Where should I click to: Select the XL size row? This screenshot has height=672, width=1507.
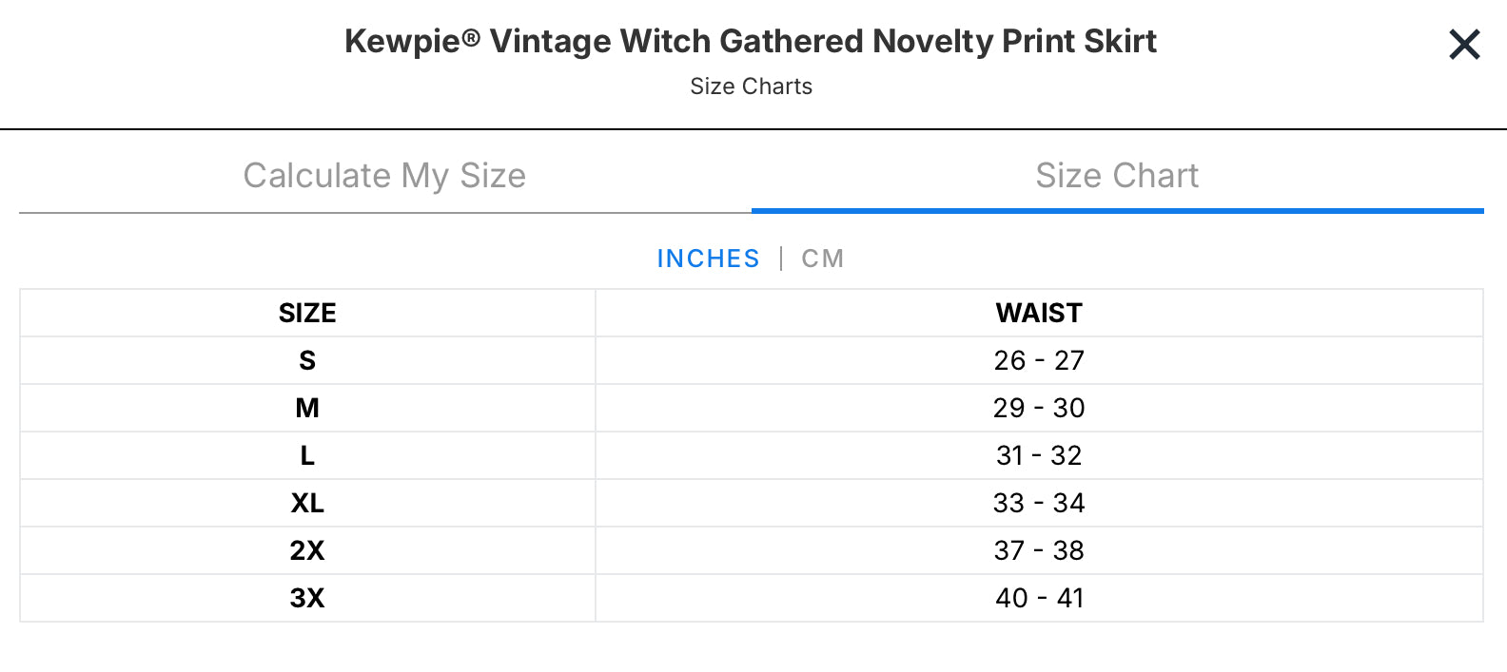[x=752, y=503]
